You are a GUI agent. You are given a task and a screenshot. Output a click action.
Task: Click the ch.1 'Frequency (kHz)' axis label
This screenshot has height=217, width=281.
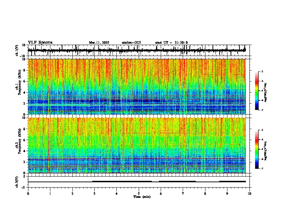20,82
